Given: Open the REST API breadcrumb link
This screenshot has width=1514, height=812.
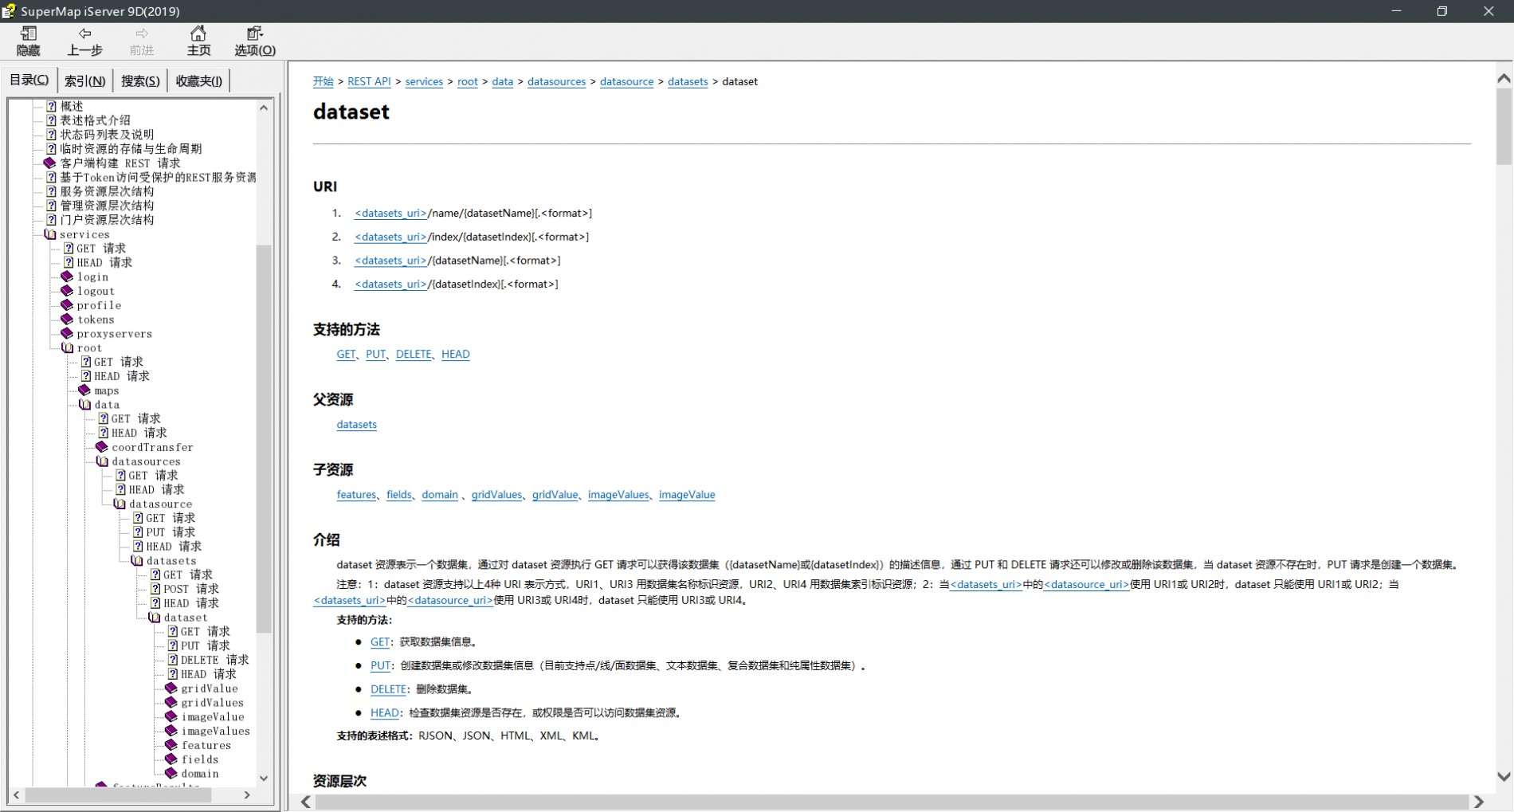Looking at the screenshot, I should pos(369,81).
